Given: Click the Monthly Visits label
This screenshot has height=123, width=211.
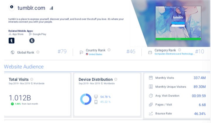Looking at the screenshot, I should pyautogui.click(x=165, y=78).
